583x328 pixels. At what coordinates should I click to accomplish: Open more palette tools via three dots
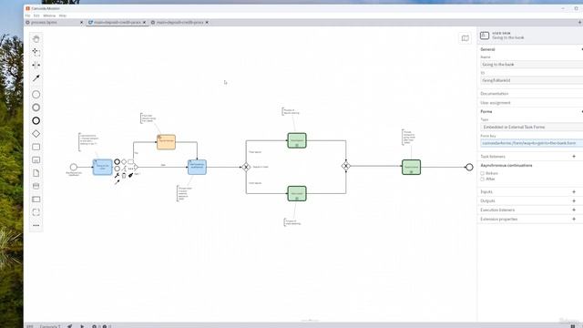(x=36, y=225)
